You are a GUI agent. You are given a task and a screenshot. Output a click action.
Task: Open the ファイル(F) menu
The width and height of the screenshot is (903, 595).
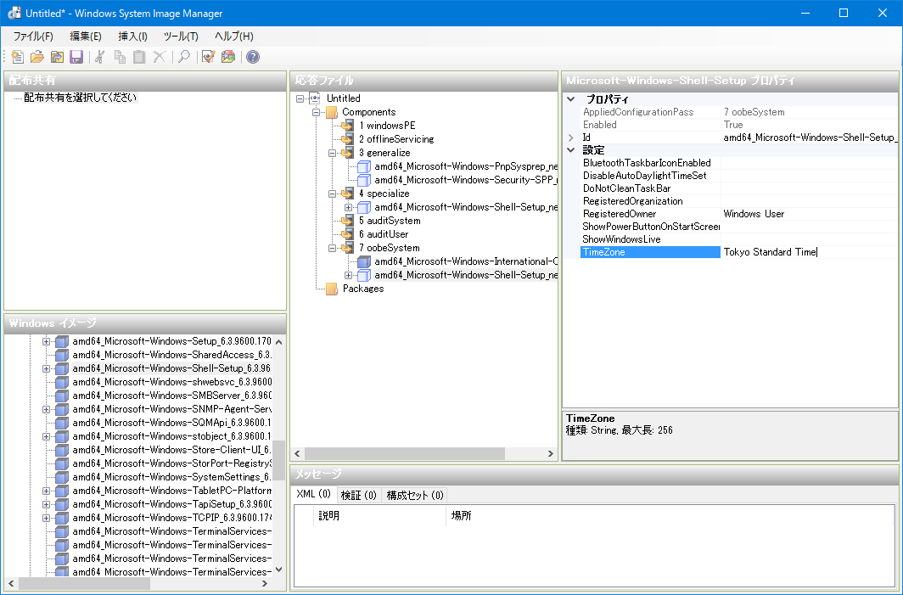pos(33,36)
